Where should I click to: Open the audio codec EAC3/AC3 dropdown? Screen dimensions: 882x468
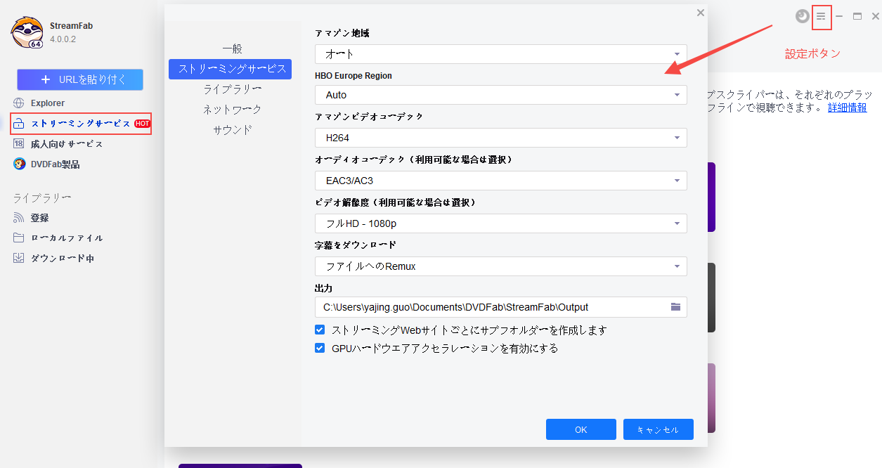click(501, 181)
